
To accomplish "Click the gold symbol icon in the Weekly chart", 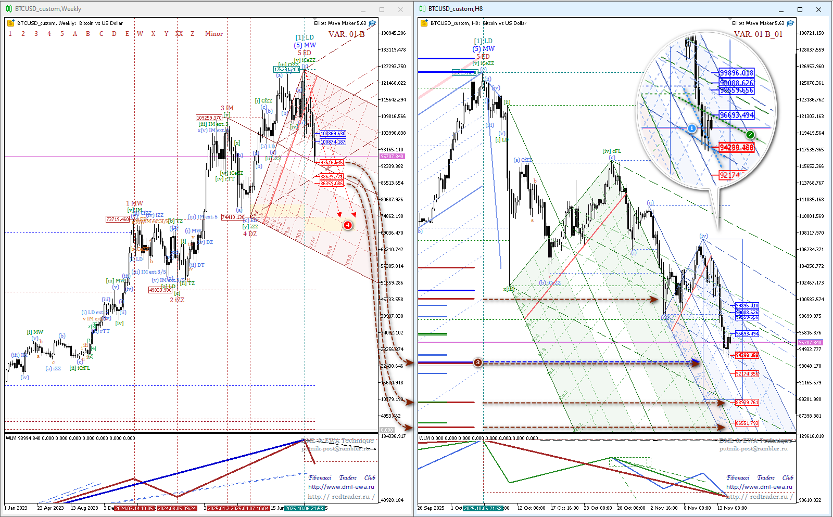I will [x=10, y=23].
